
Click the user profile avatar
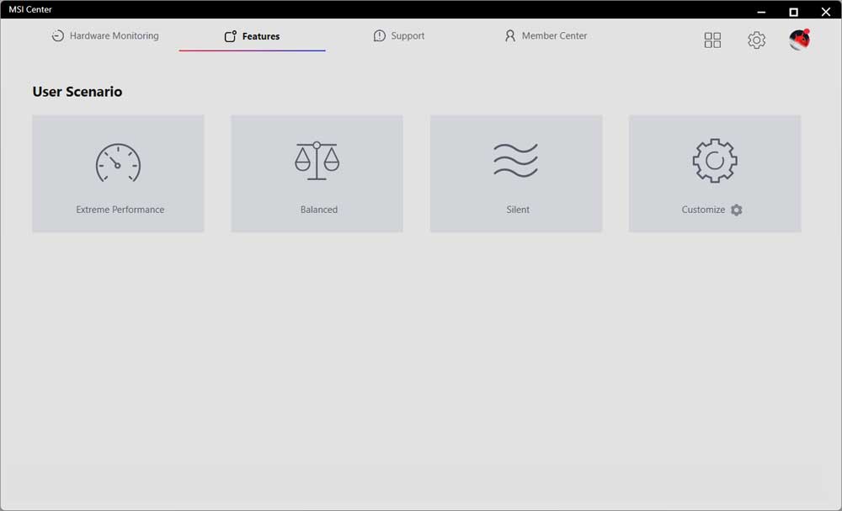tap(799, 40)
